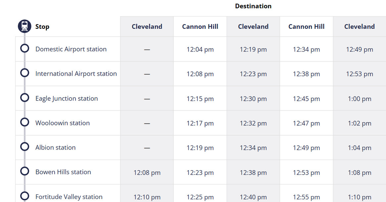The width and height of the screenshot is (386, 202).
Task: Click the Domestic Airport station stop marker circle
Action: (24, 49)
